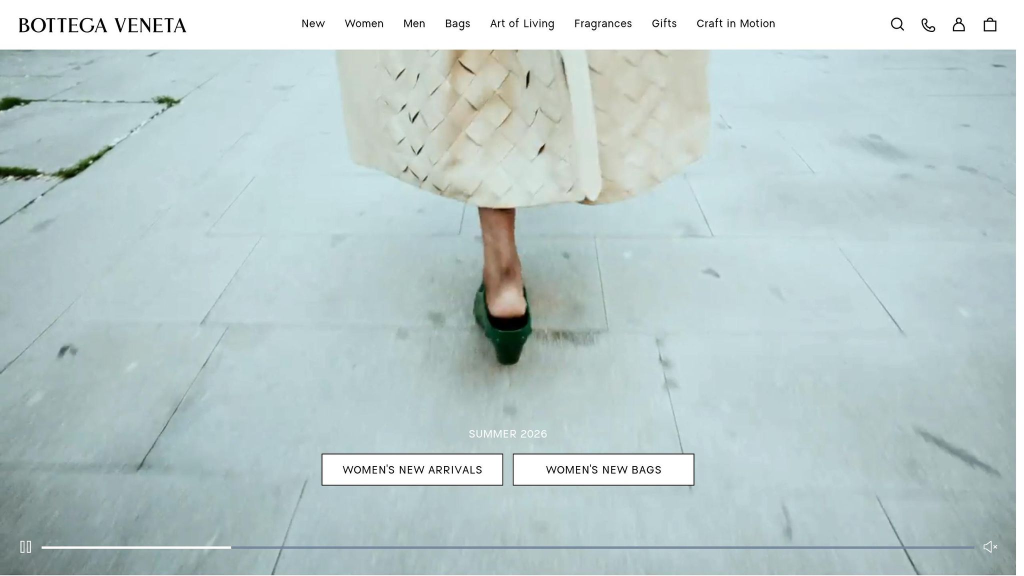Expand the Bags navigation menu

coord(457,23)
